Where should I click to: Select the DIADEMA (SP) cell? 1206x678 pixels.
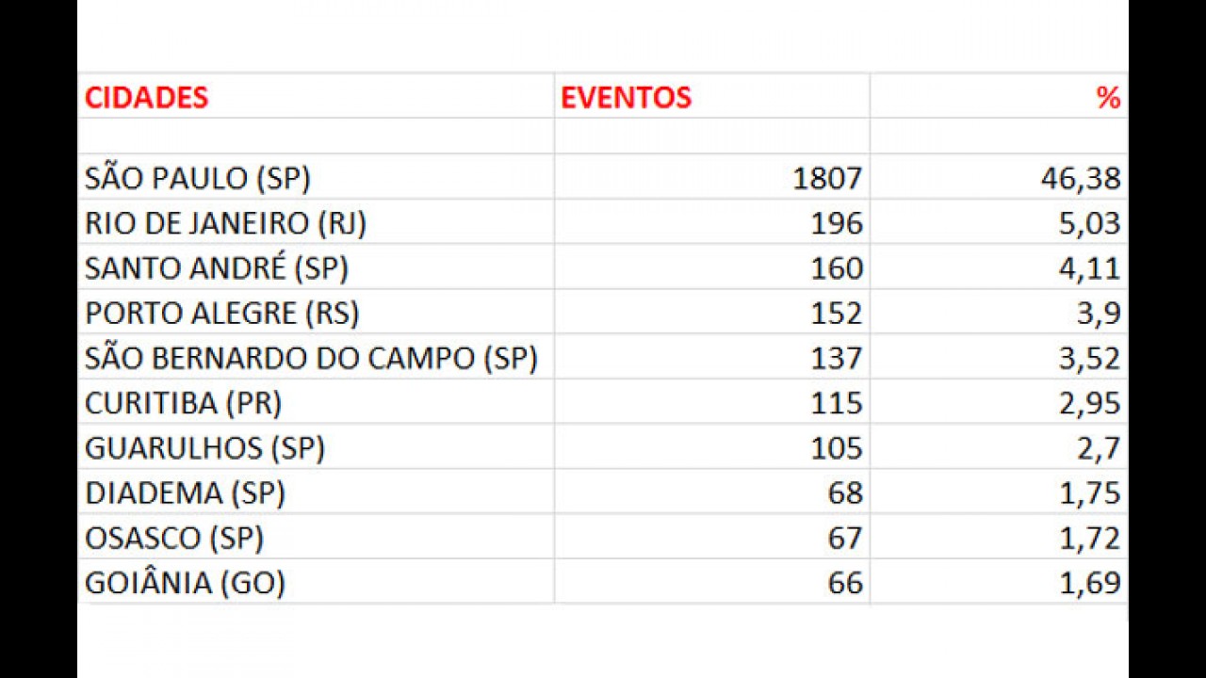pyautogui.click(x=316, y=492)
